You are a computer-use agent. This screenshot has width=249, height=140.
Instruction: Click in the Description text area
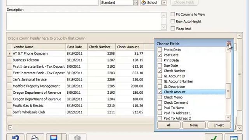tap(84, 21)
